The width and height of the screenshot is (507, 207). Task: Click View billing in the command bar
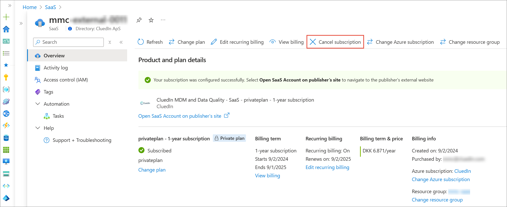pyautogui.click(x=286, y=42)
